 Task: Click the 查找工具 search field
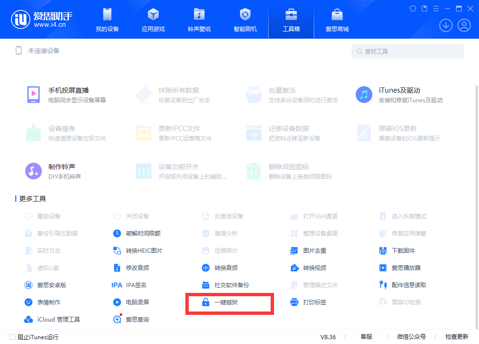[407, 51]
